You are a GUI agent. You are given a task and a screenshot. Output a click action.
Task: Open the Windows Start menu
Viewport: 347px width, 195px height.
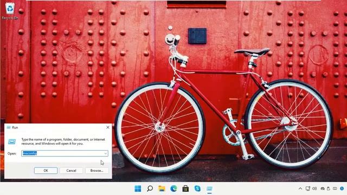(x=138, y=188)
